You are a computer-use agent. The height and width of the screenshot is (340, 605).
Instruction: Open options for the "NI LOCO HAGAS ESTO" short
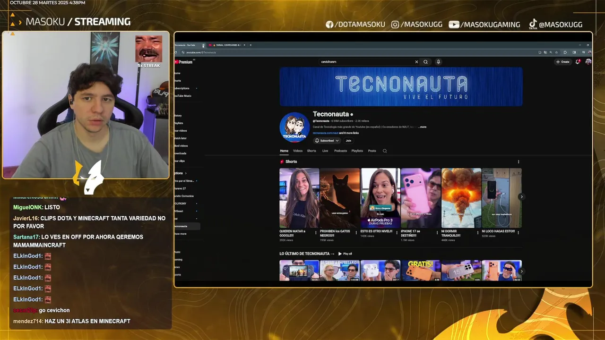pos(519,233)
